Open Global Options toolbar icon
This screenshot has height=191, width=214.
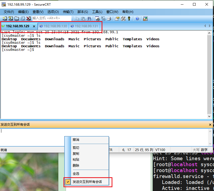click(123, 19)
